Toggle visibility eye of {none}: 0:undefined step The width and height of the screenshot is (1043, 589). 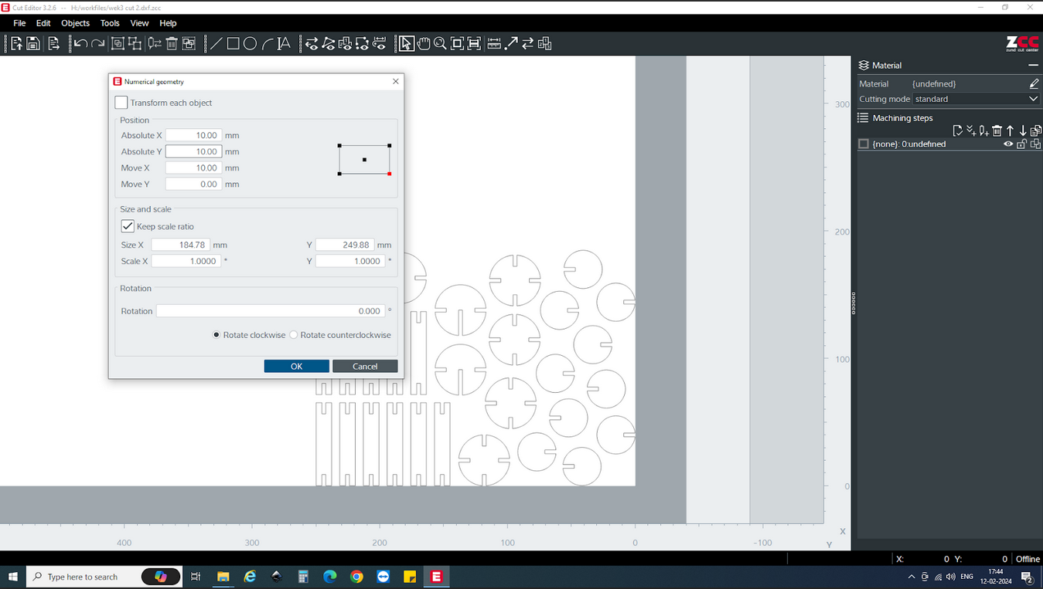coord(1008,144)
